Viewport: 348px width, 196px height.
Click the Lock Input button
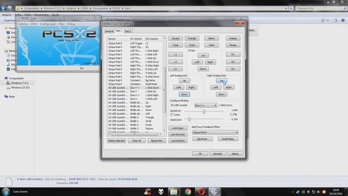coord(178,128)
